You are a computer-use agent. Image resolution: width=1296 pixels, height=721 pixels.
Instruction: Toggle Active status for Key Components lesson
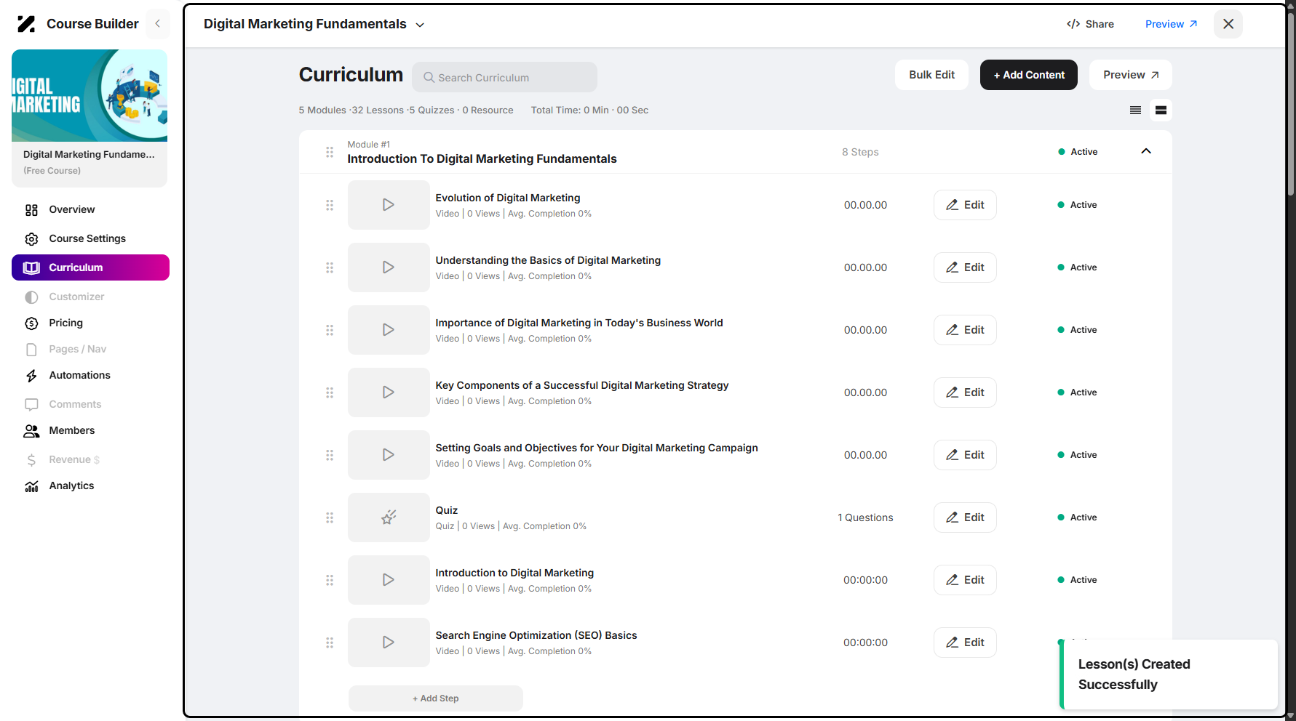pyautogui.click(x=1077, y=392)
